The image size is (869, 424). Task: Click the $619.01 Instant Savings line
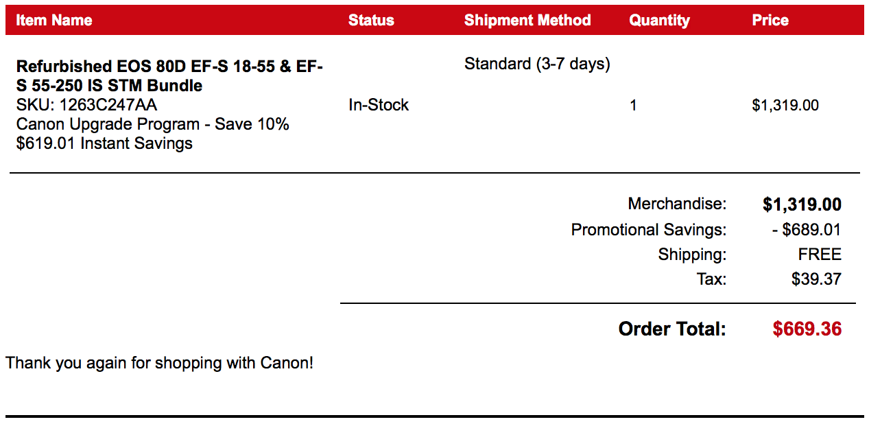pos(104,143)
